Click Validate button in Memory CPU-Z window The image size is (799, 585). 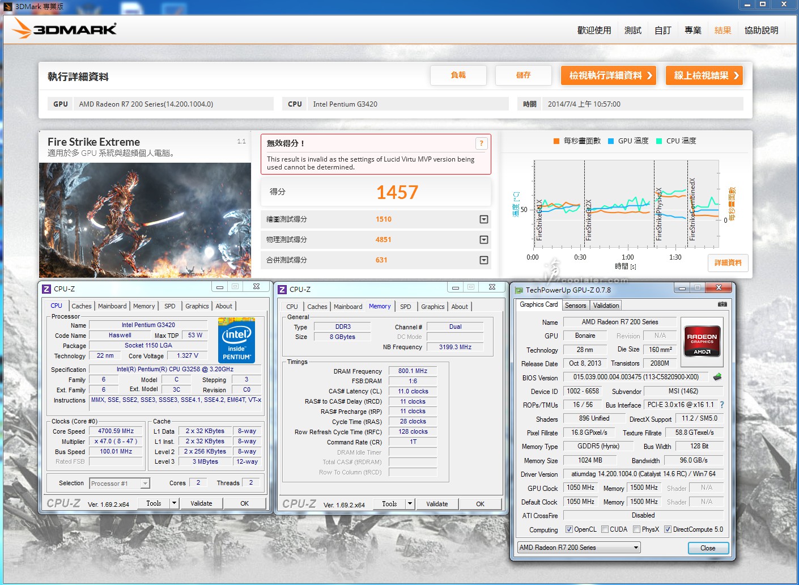(x=437, y=504)
